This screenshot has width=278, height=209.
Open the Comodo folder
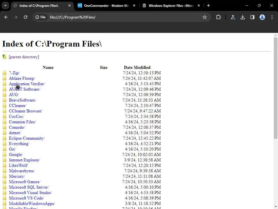pos(17,127)
